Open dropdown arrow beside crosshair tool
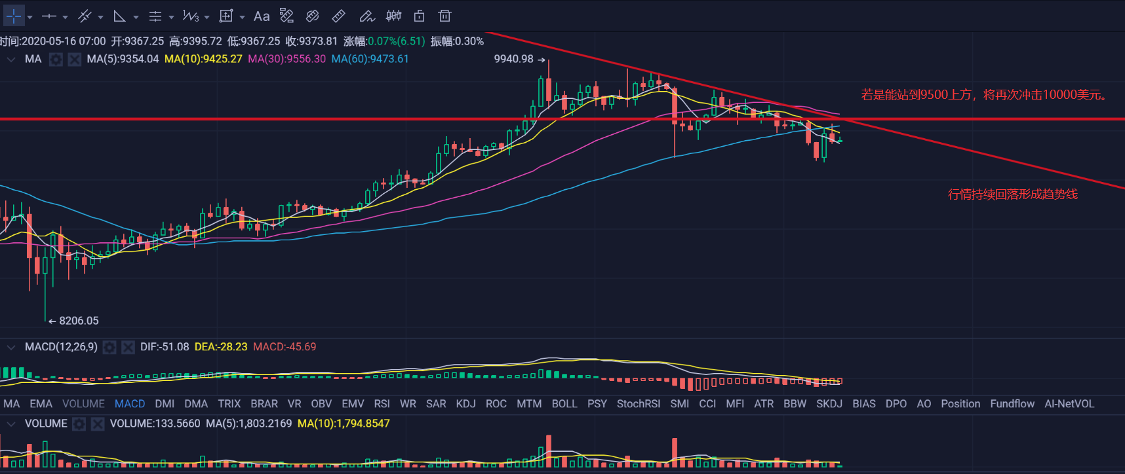 point(30,17)
